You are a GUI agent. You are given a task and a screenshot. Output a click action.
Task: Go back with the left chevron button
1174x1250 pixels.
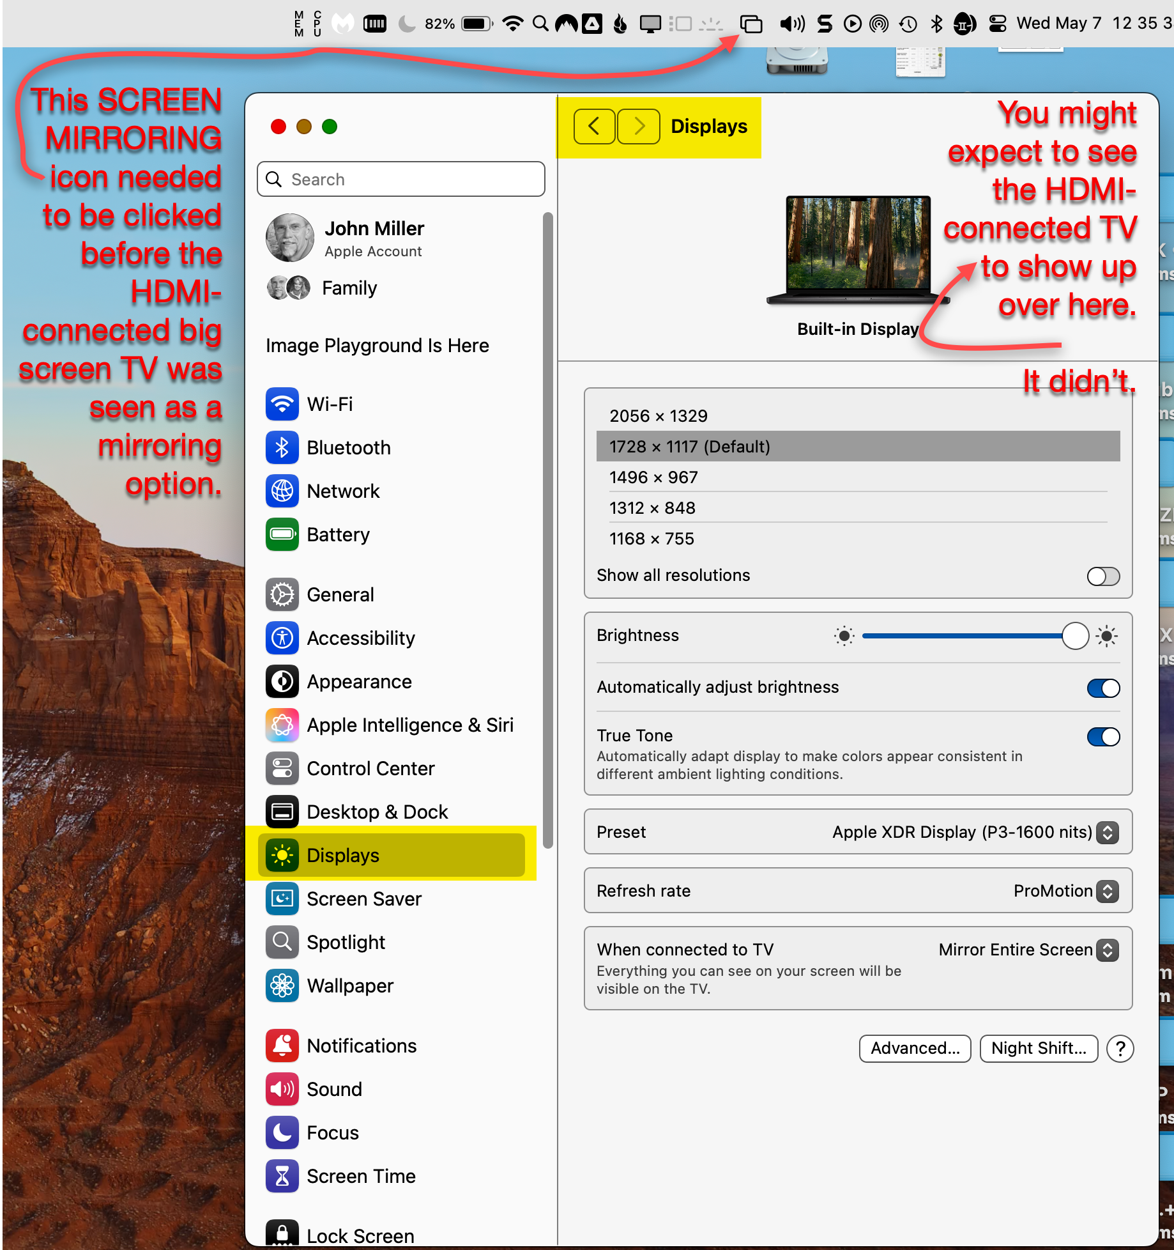tap(594, 126)
